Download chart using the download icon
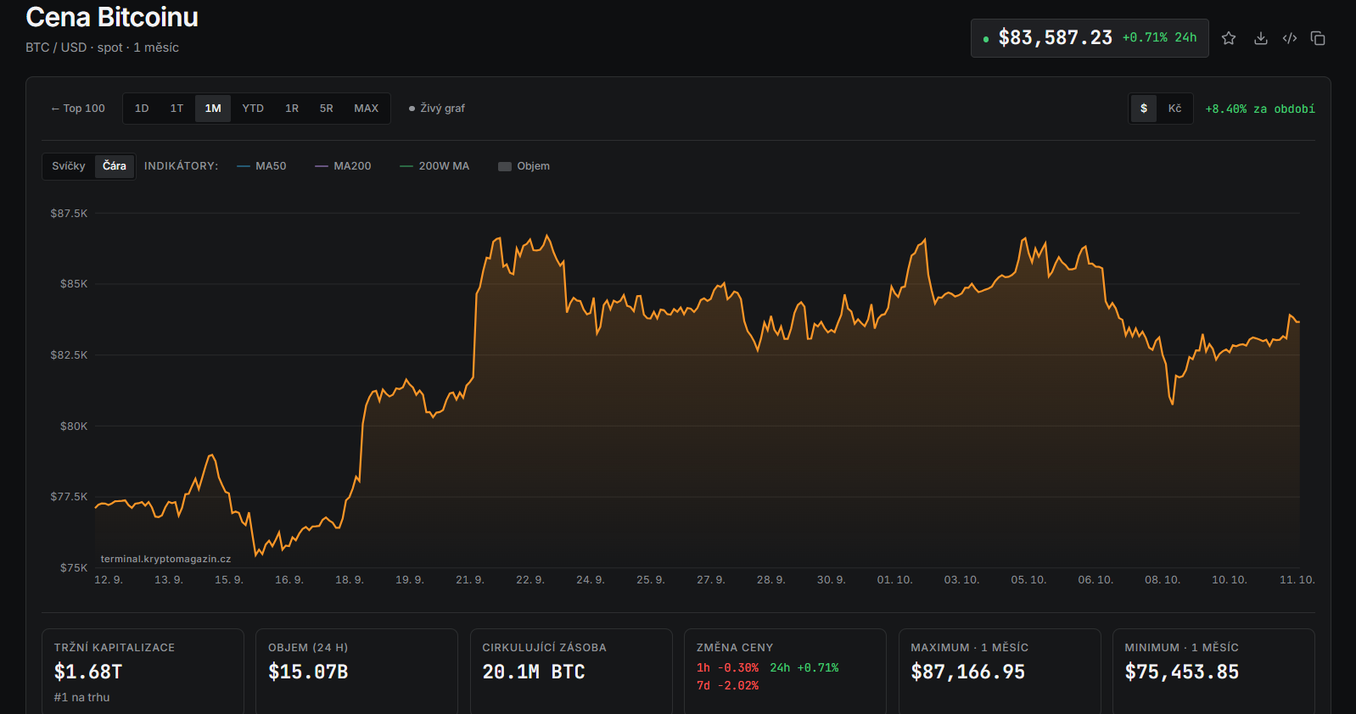The width and height of the screenshot is (1356, 714). click(1261, 38)
